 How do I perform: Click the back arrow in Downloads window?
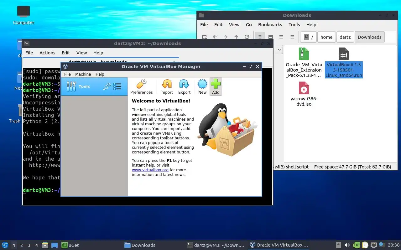click(x=215, y=37)
